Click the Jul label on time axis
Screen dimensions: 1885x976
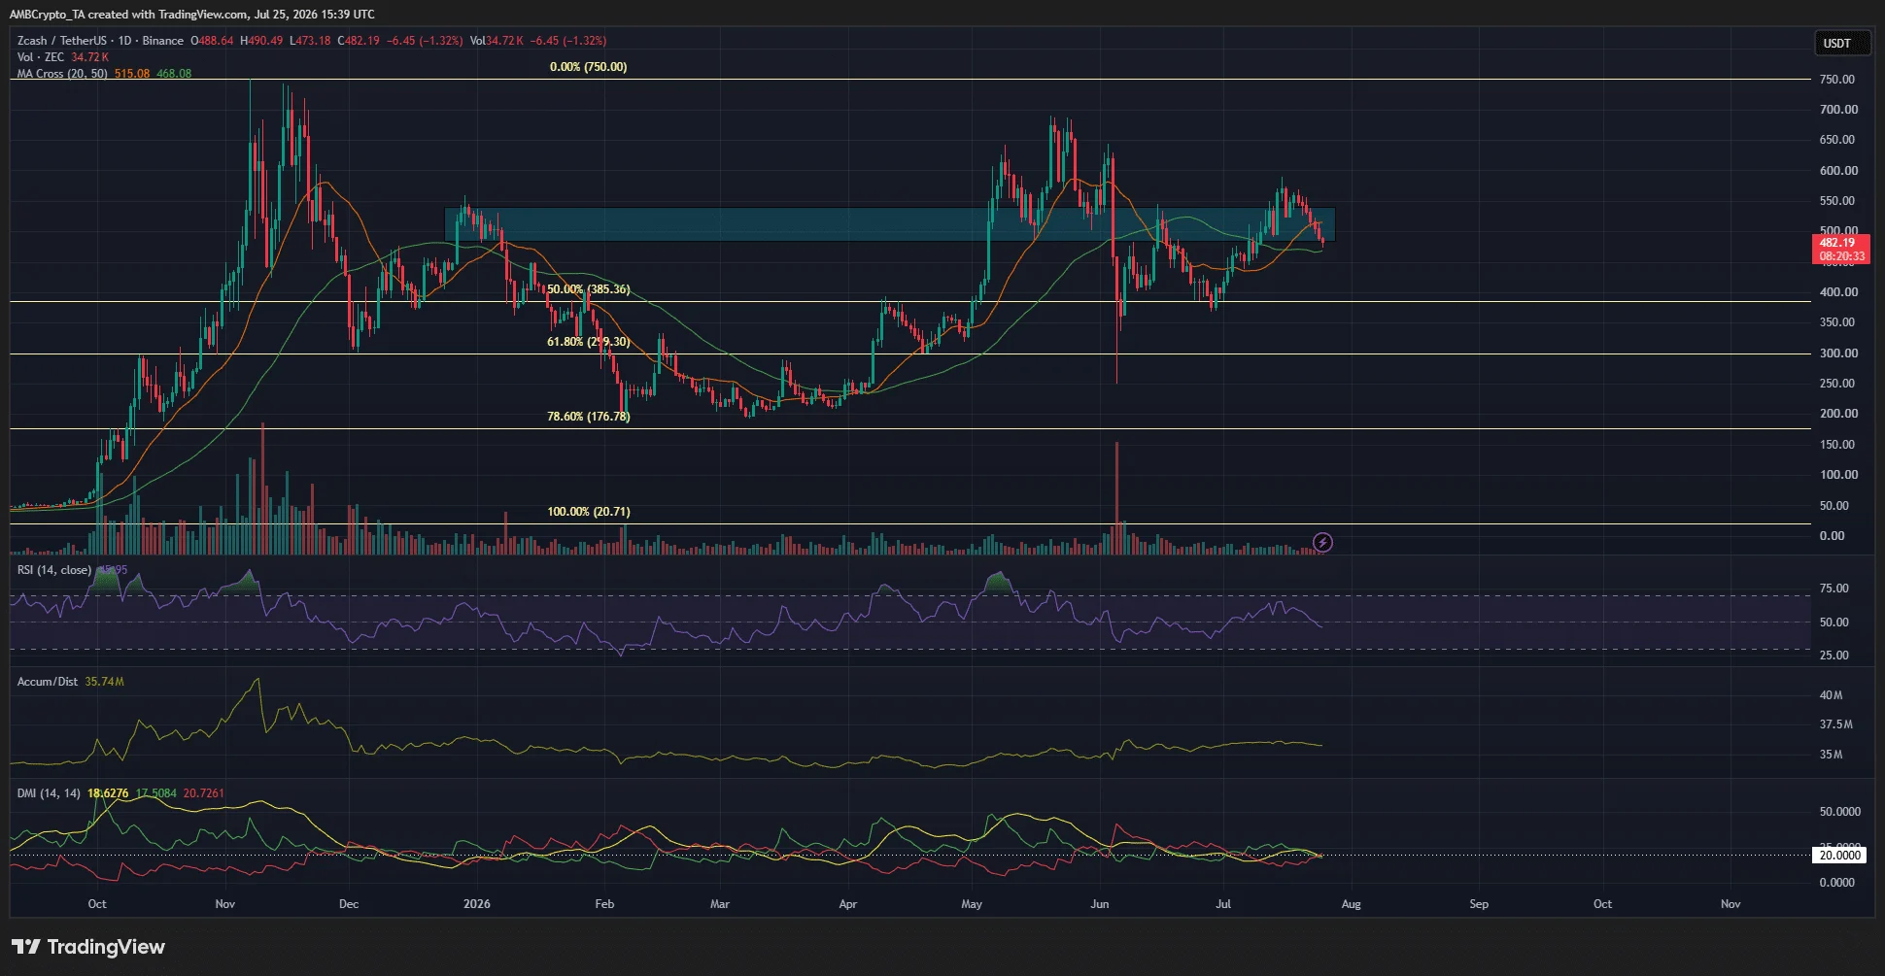(1223, 904)
